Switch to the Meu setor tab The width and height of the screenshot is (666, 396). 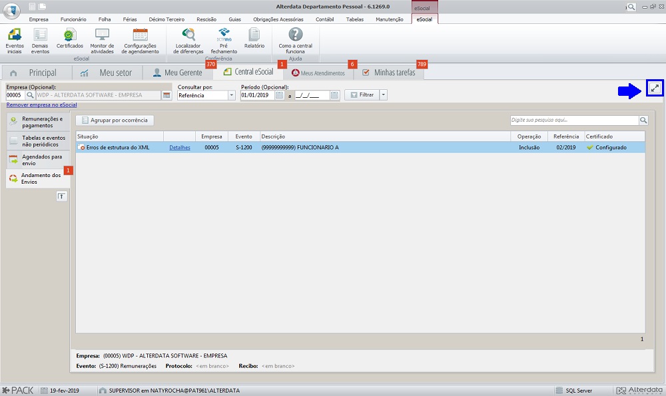click(x=107, y=73)
